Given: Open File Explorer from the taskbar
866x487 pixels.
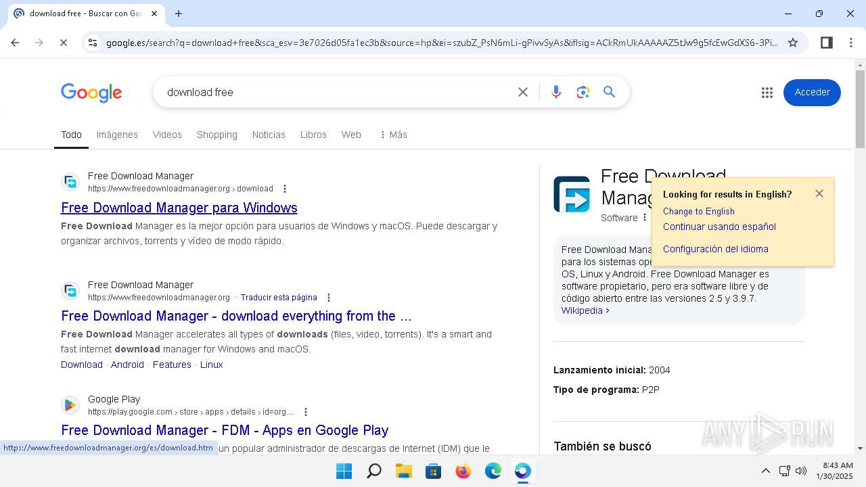Looking at the screenshot, I should [x=403, y=471].
